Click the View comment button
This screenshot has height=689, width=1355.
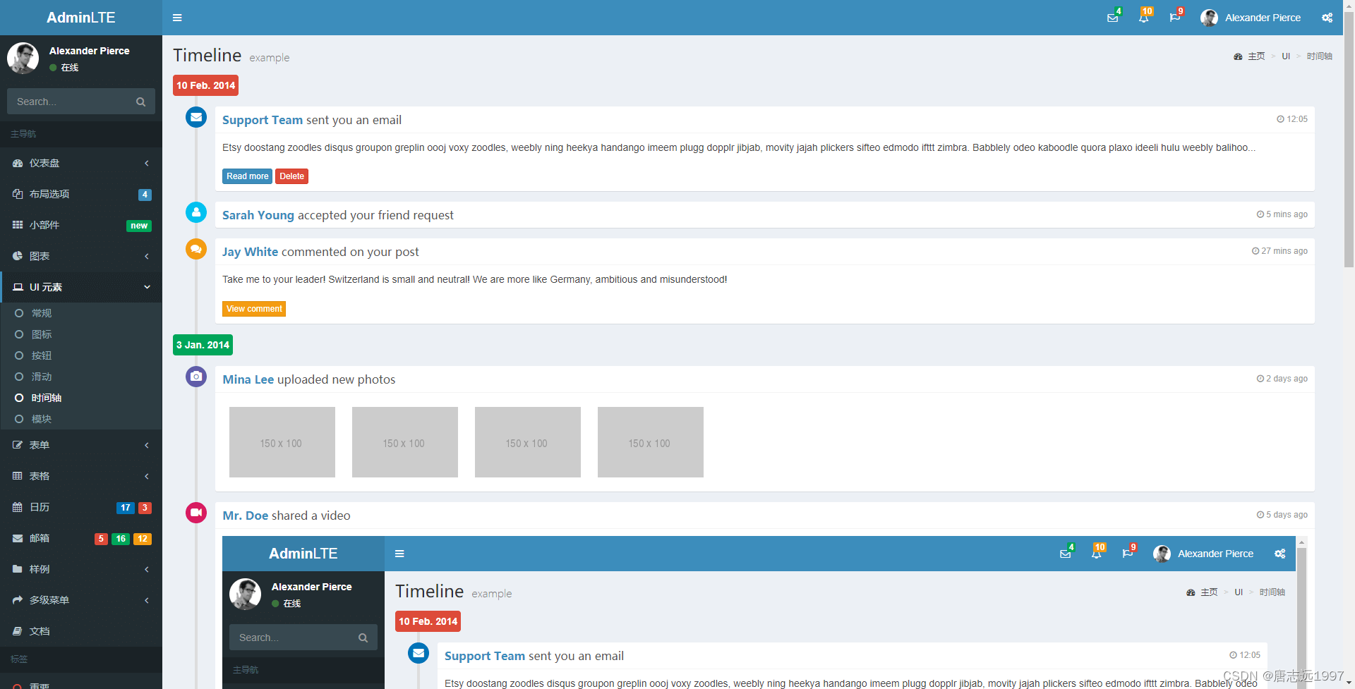(254, 309)
